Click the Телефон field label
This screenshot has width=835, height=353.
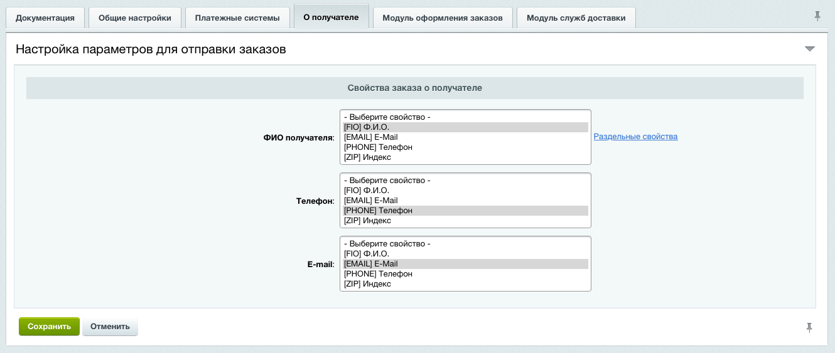pos(315,201)
